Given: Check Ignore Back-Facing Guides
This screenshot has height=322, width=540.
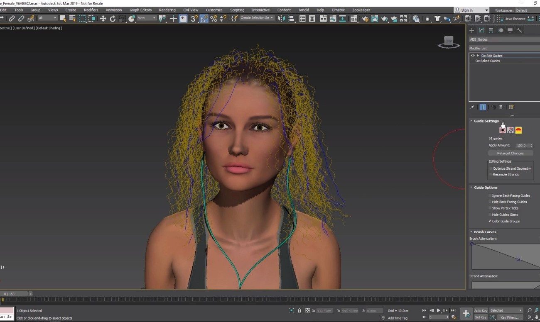Looking at the screenshot, I should (490, 195).
